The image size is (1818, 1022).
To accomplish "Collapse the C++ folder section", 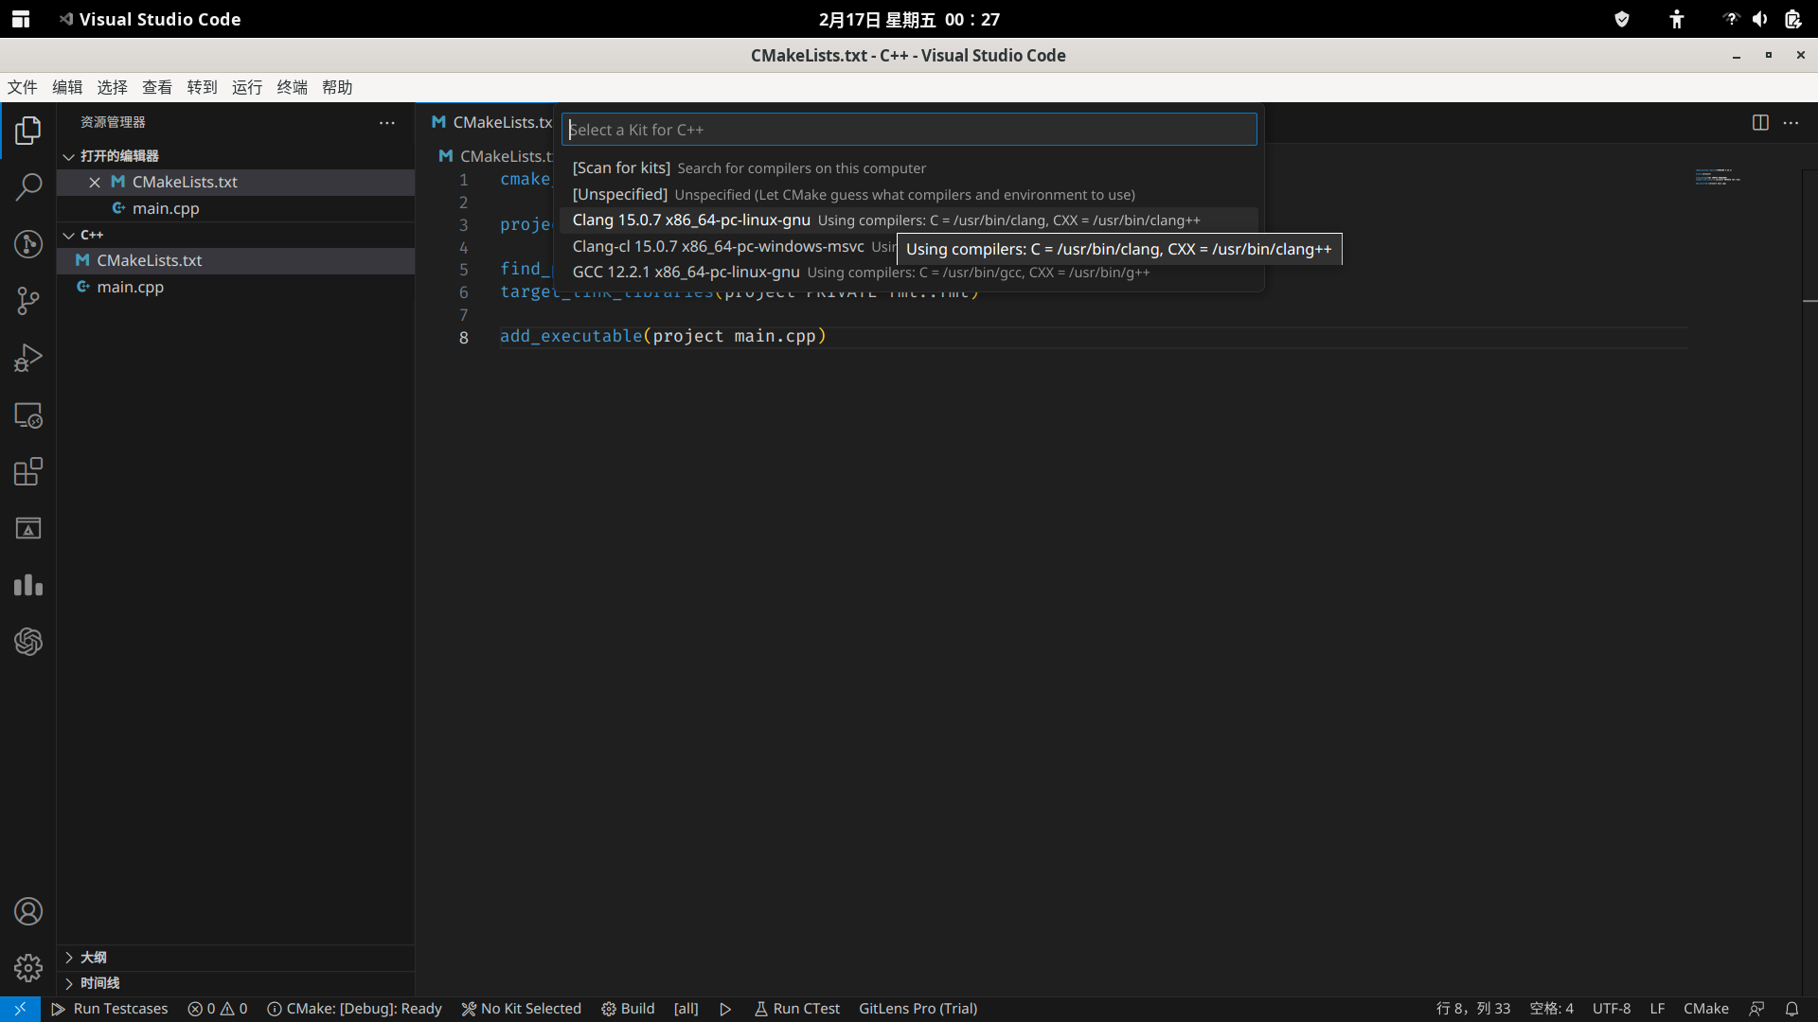I will point(236,235).
